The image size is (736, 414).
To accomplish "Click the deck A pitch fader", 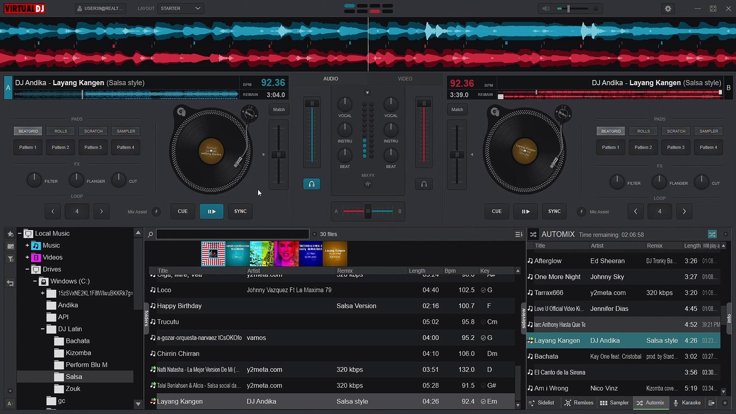I will (x=279, y=154).
